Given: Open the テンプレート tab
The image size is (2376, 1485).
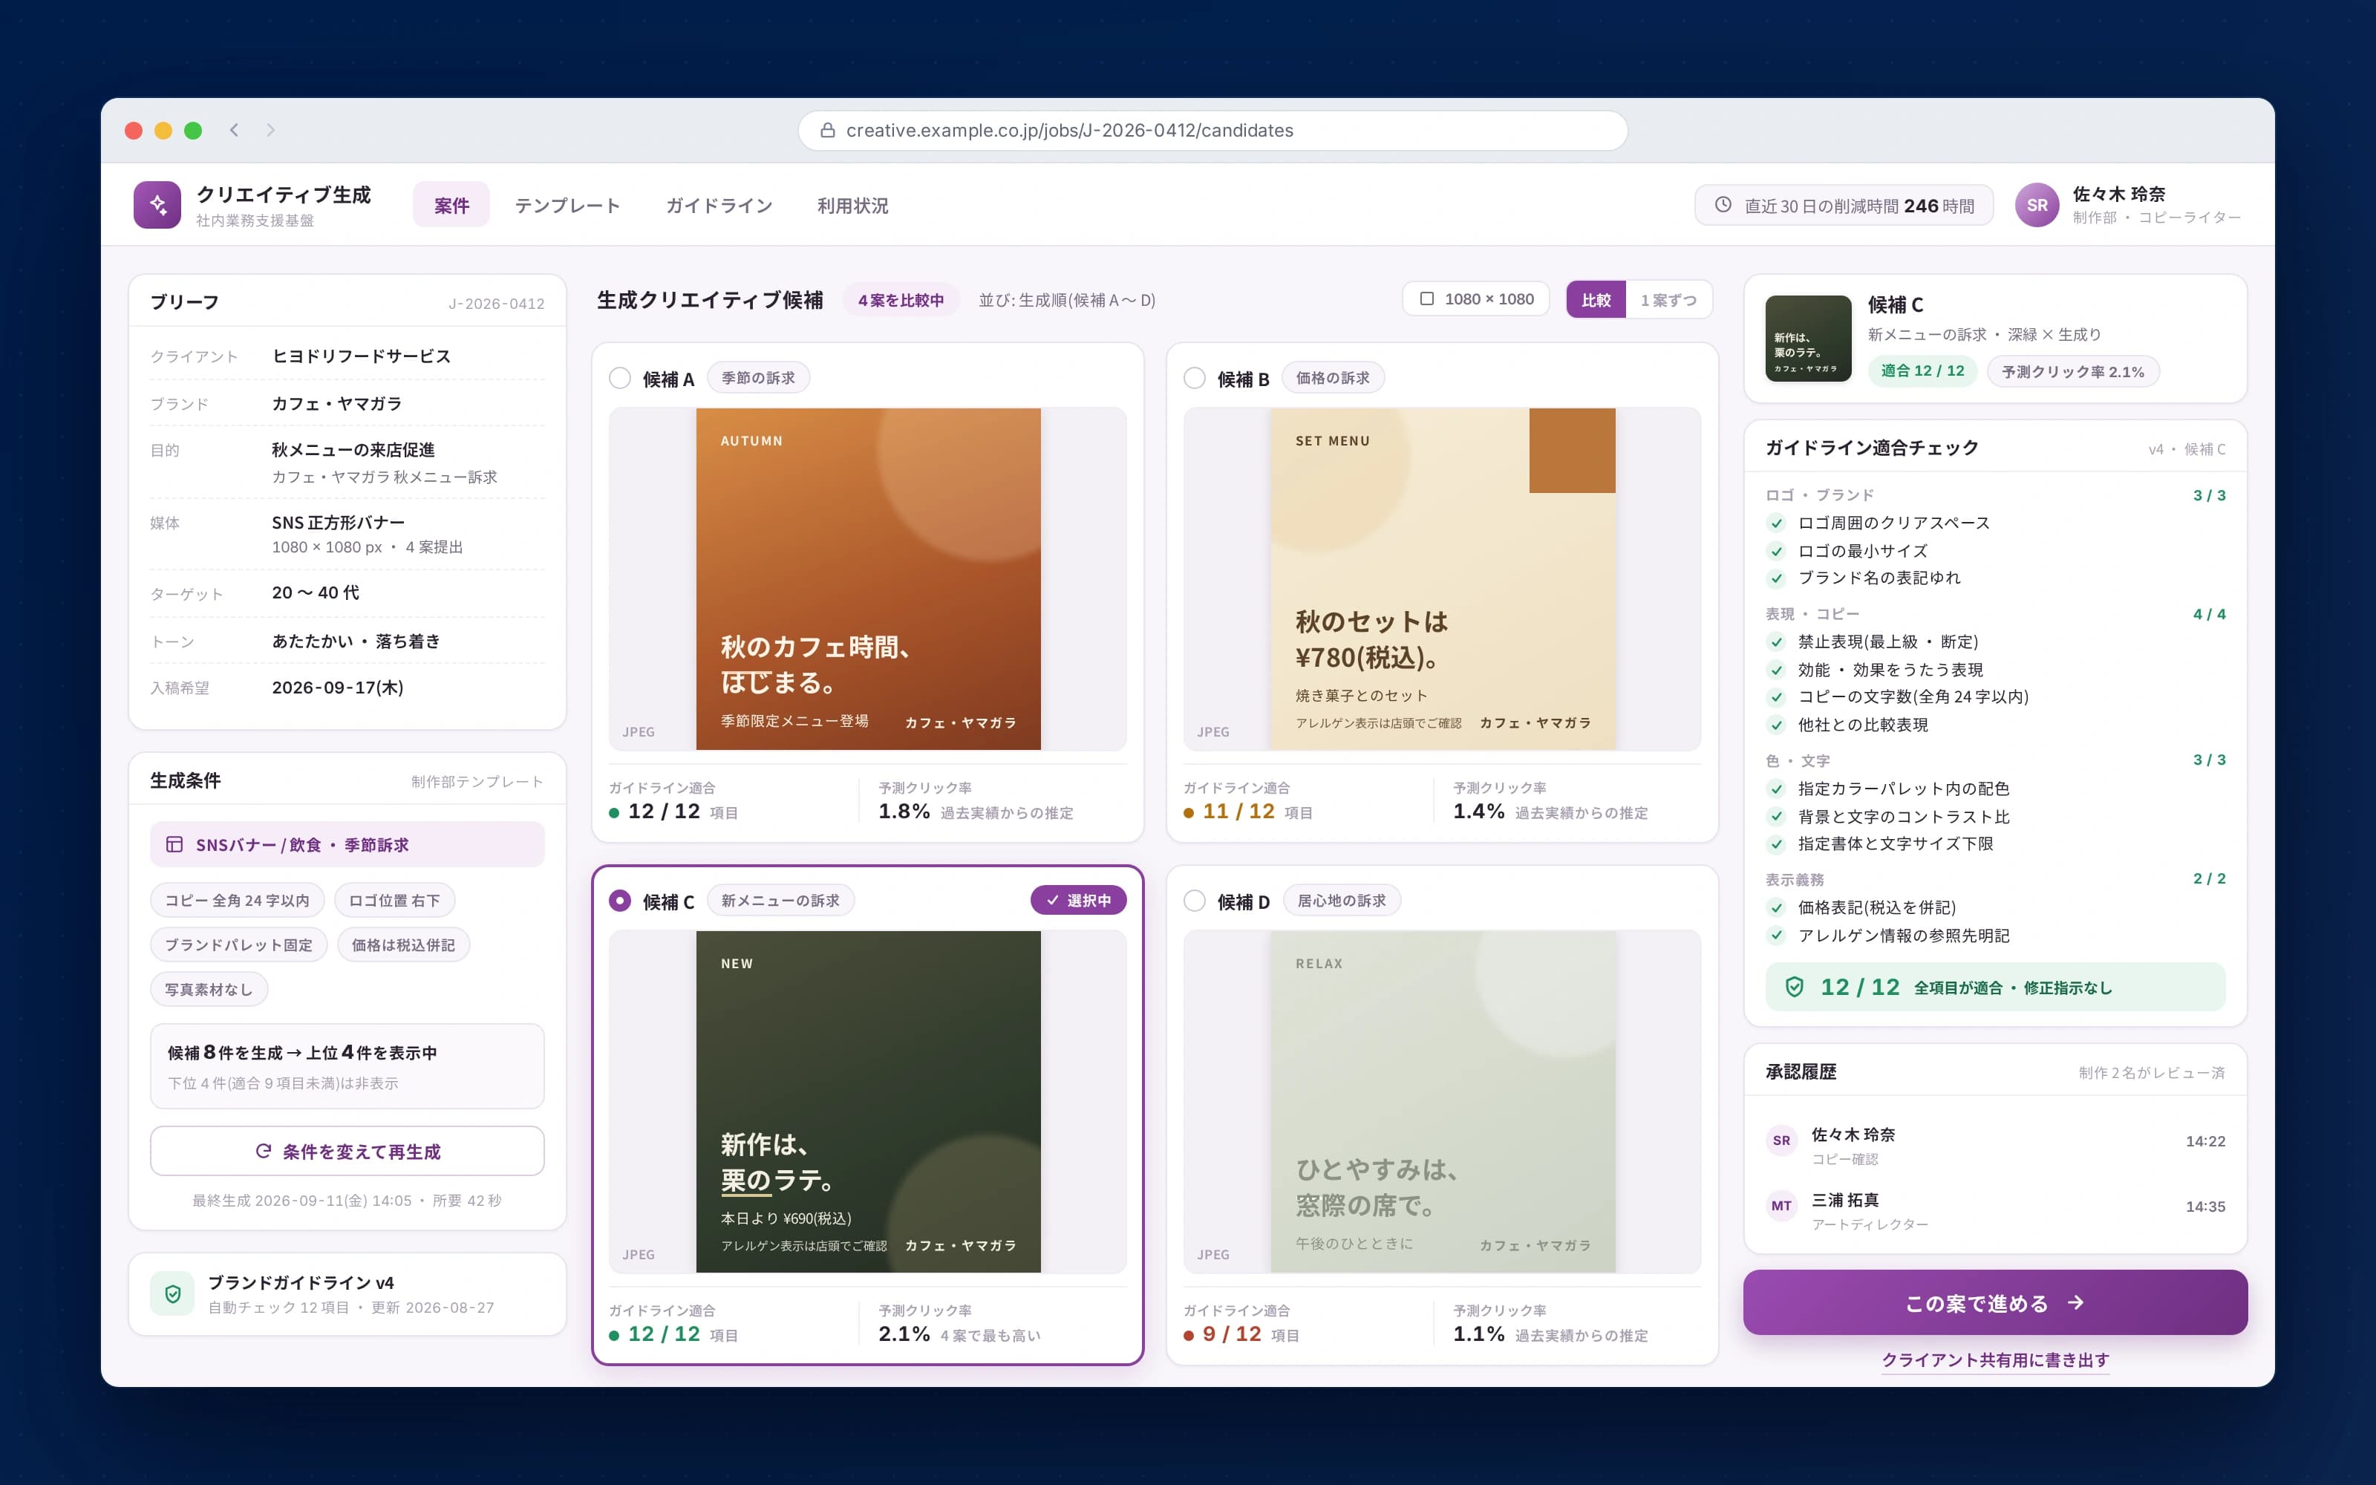Looking at the screenshot, I should coord(567,204).
